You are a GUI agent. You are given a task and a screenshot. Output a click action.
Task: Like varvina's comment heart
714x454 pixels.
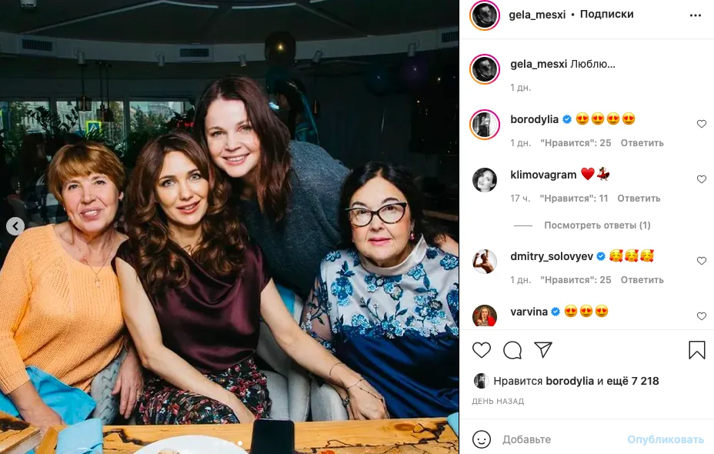point(701,316)
